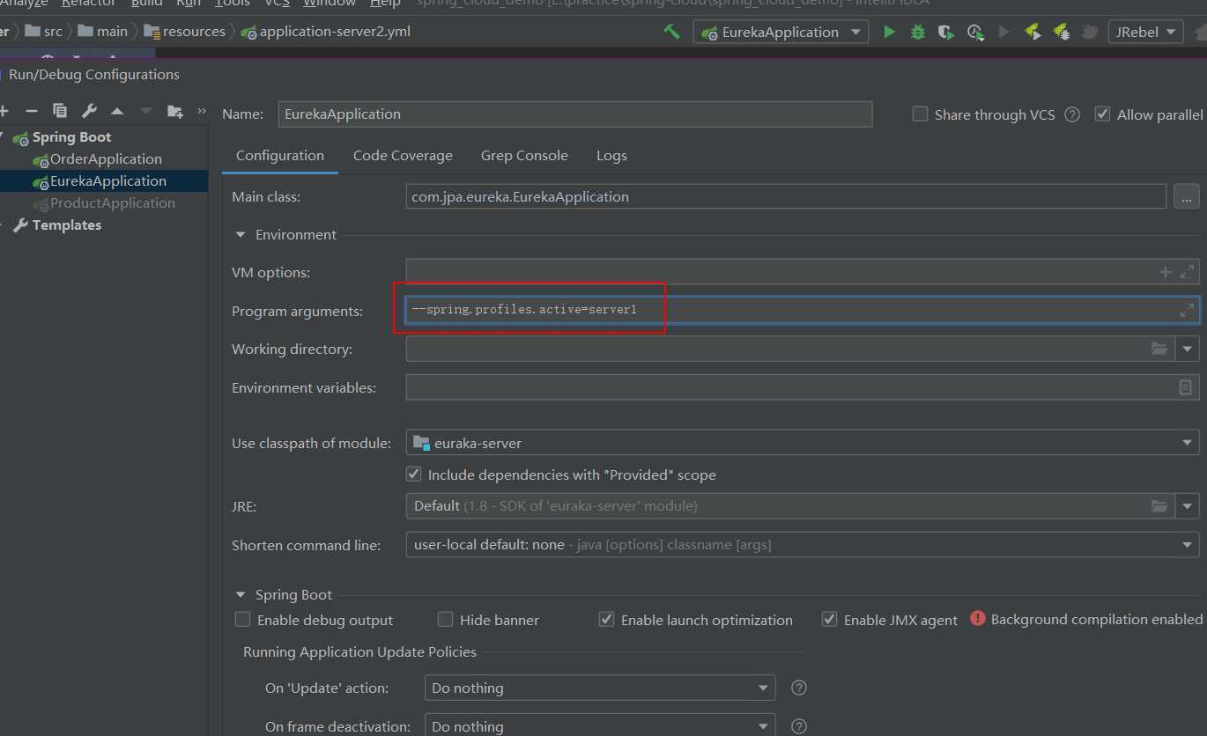Switch to the Code Coverage tab
This screenshot has width=1207, height=736.
tap(403, 156)
